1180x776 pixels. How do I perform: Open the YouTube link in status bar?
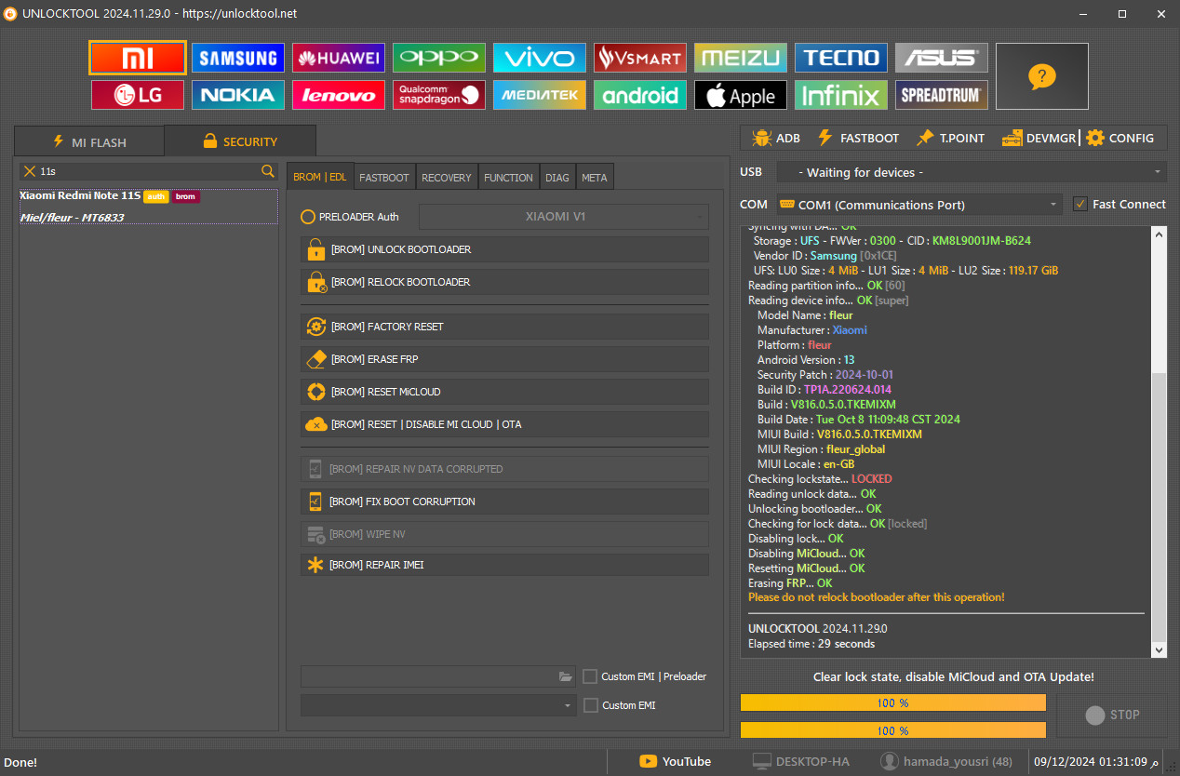click(x=676, y=761)
